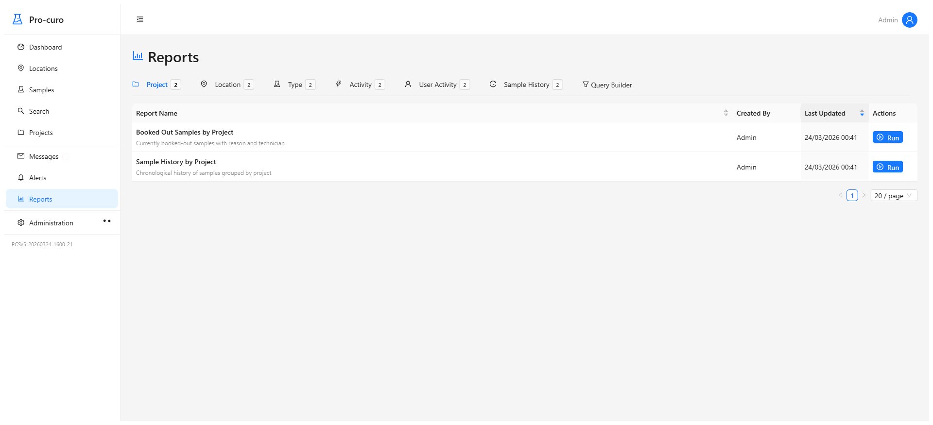This screenshot has height=425, width=933.
Task: Click the Reports page heading text
Action: coord(173,57)
